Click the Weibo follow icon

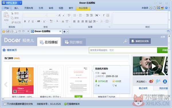(151, 82)
